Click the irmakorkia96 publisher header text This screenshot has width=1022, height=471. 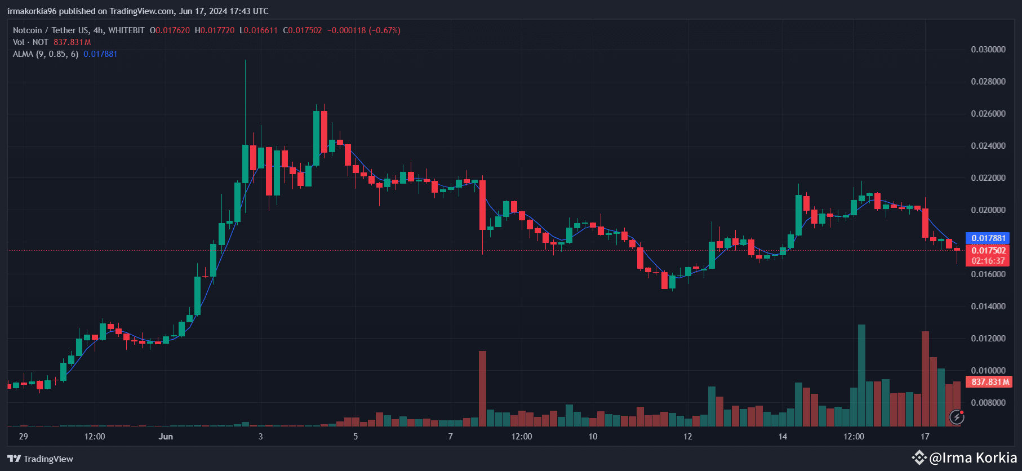[137, 11]
